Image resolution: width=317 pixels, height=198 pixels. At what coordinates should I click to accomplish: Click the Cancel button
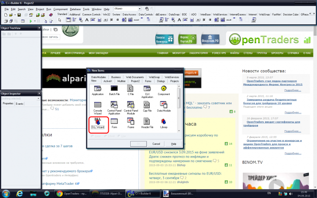pyautogui.click(x=157, y=144)
